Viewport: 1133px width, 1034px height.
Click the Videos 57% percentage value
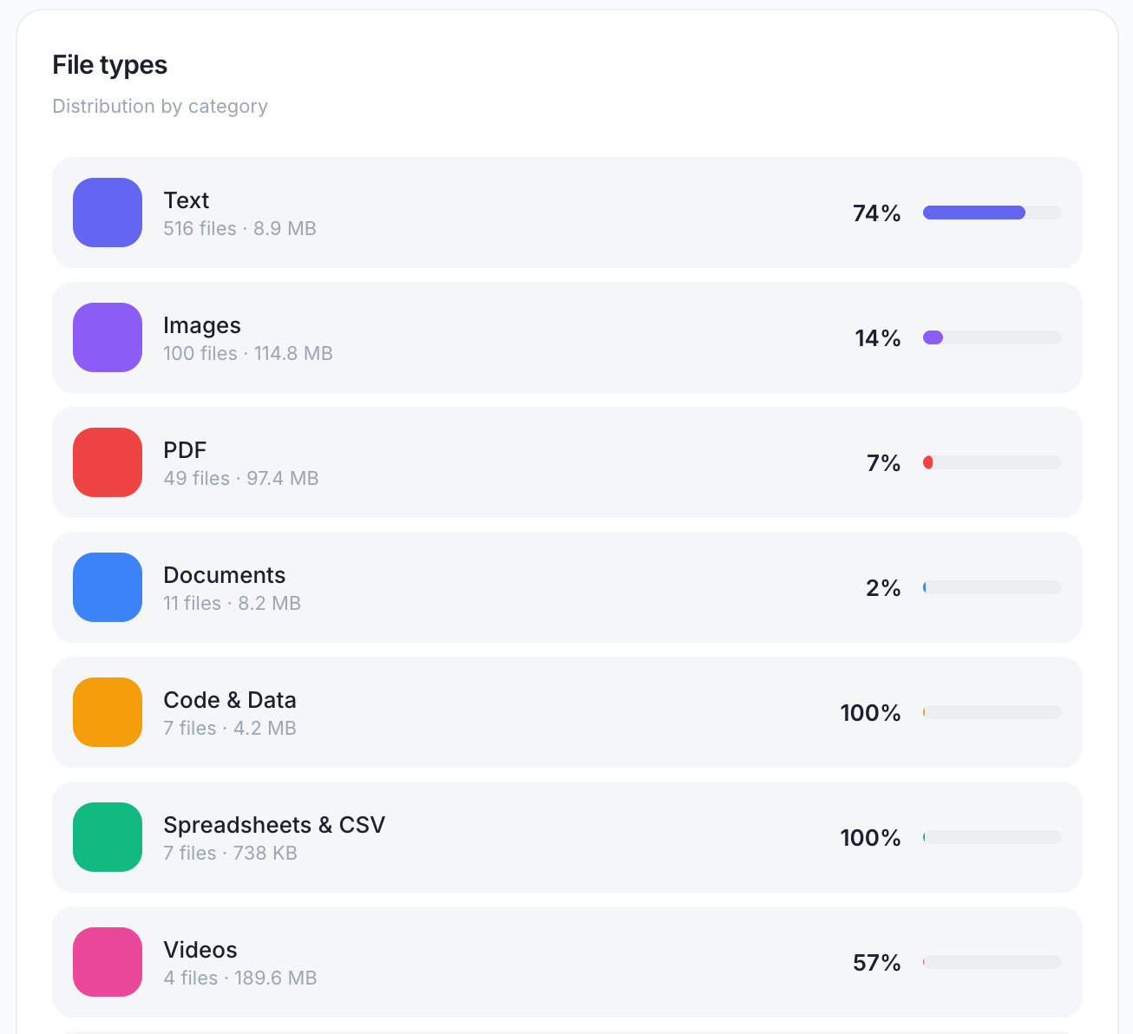[877, 963]
